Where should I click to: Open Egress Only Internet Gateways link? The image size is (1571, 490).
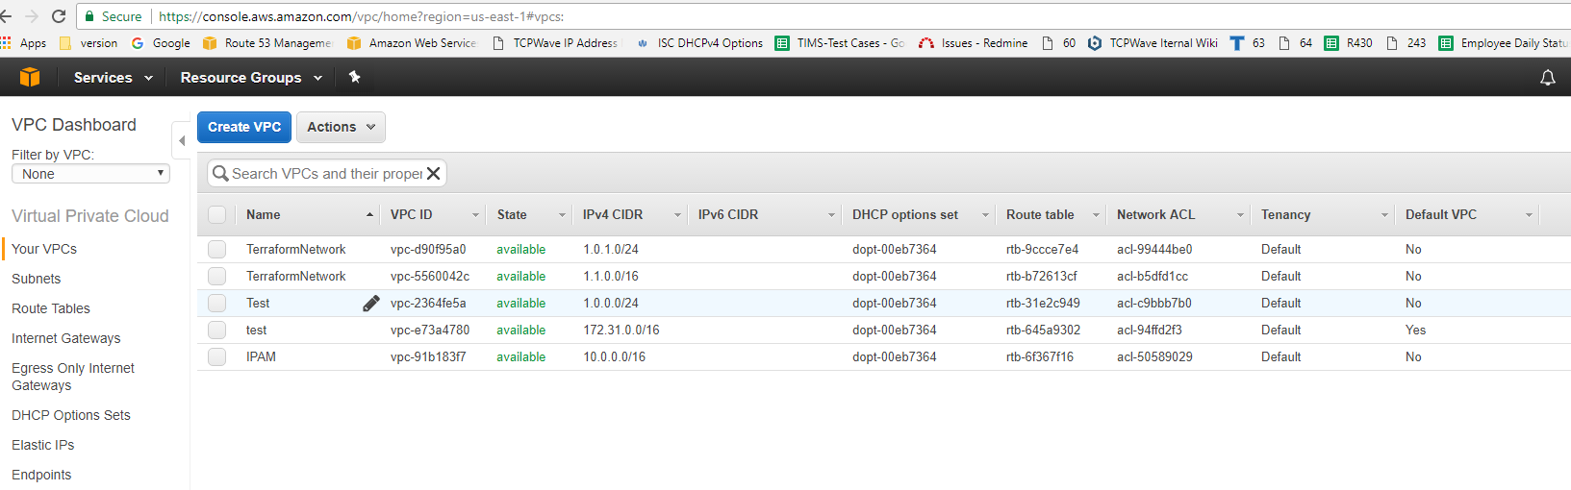[73, 377]
